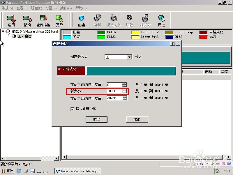This screenshot has width=233, height=175.
Task: Toggle the 格式化新分区 checkbox
Action: click(72, 109)
